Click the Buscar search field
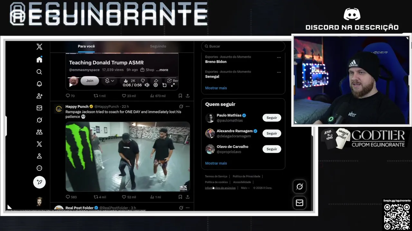The height and width of the screenshot is (231, 412). click(243, 46)
